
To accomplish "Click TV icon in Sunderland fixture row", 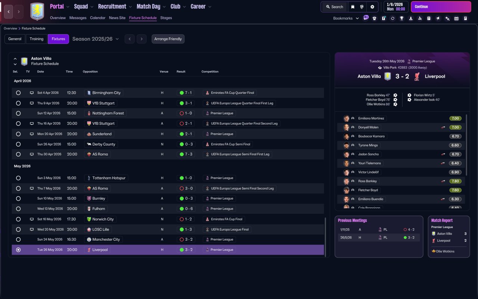I will click(32, 134).
